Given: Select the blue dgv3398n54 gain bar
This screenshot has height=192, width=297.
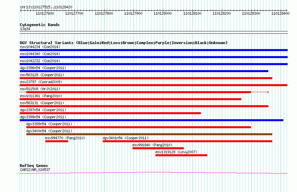Looking at the screenshot, I should (x=152, y=120).
